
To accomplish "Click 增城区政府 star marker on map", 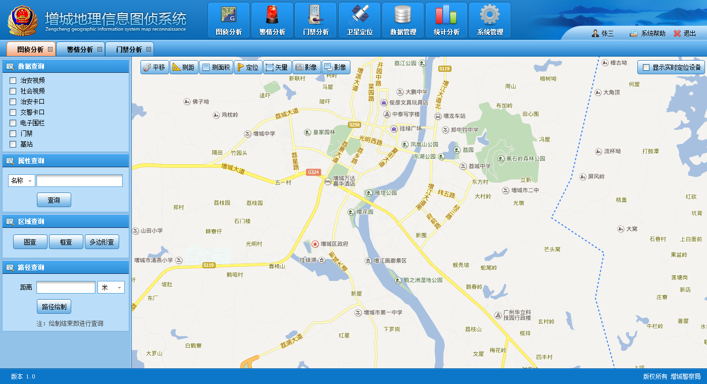I will 315,244.
